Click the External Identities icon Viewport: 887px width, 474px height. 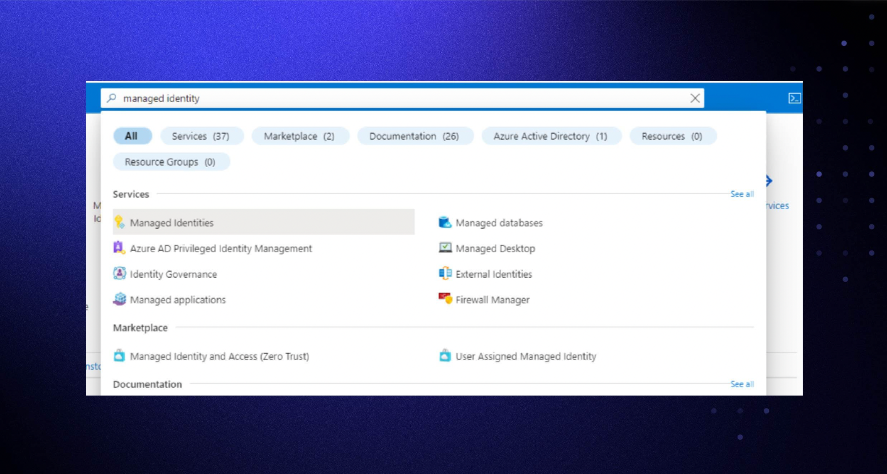click(445, 273)
